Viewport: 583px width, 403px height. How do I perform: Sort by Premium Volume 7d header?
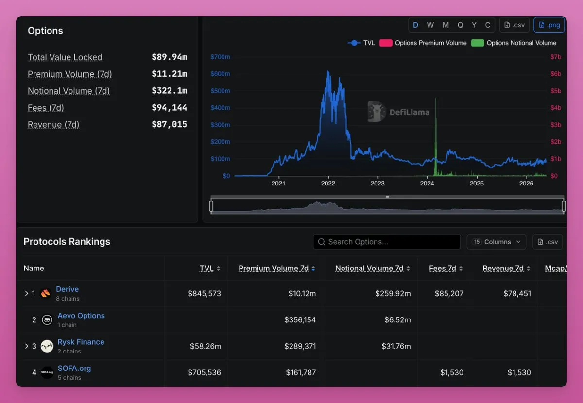(274, 268)
